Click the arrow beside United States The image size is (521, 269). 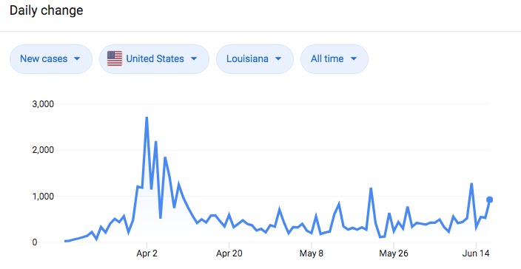coord(194,58)
